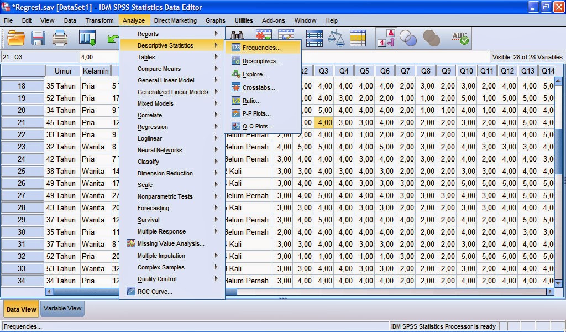Expand the Compare Means submenu
The height and width of the screenshot is (332, 566).
(172, 69)
